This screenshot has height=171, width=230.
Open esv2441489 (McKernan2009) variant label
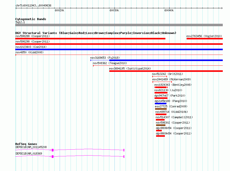pyautogui.click(x=172, y=79)
